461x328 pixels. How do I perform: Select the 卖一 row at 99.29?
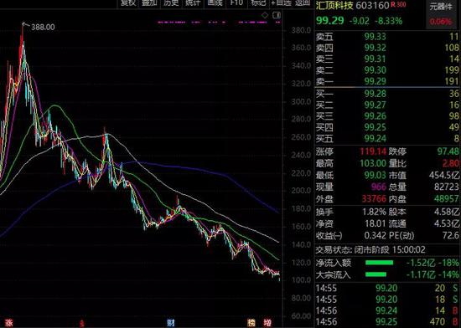tap(387, 81)
